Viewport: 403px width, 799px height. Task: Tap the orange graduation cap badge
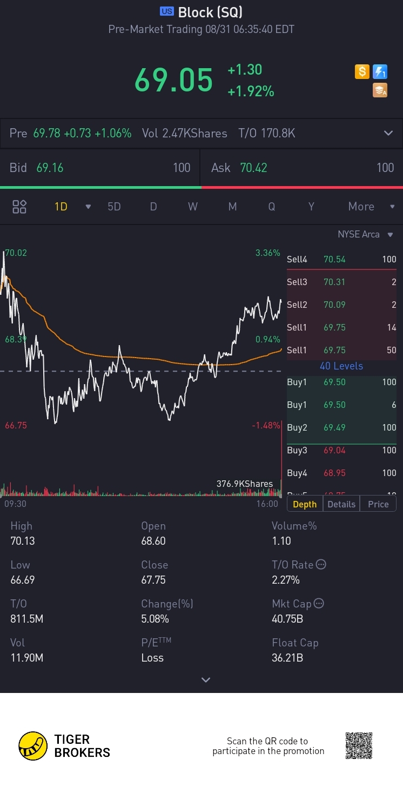coord(380,90)
